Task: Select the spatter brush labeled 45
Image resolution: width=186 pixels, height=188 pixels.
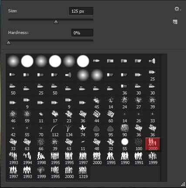Action: point(97,103)
